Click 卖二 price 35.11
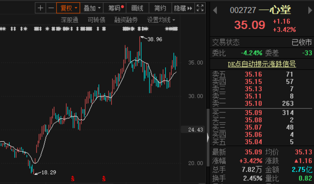 click(x=253, y=96)
